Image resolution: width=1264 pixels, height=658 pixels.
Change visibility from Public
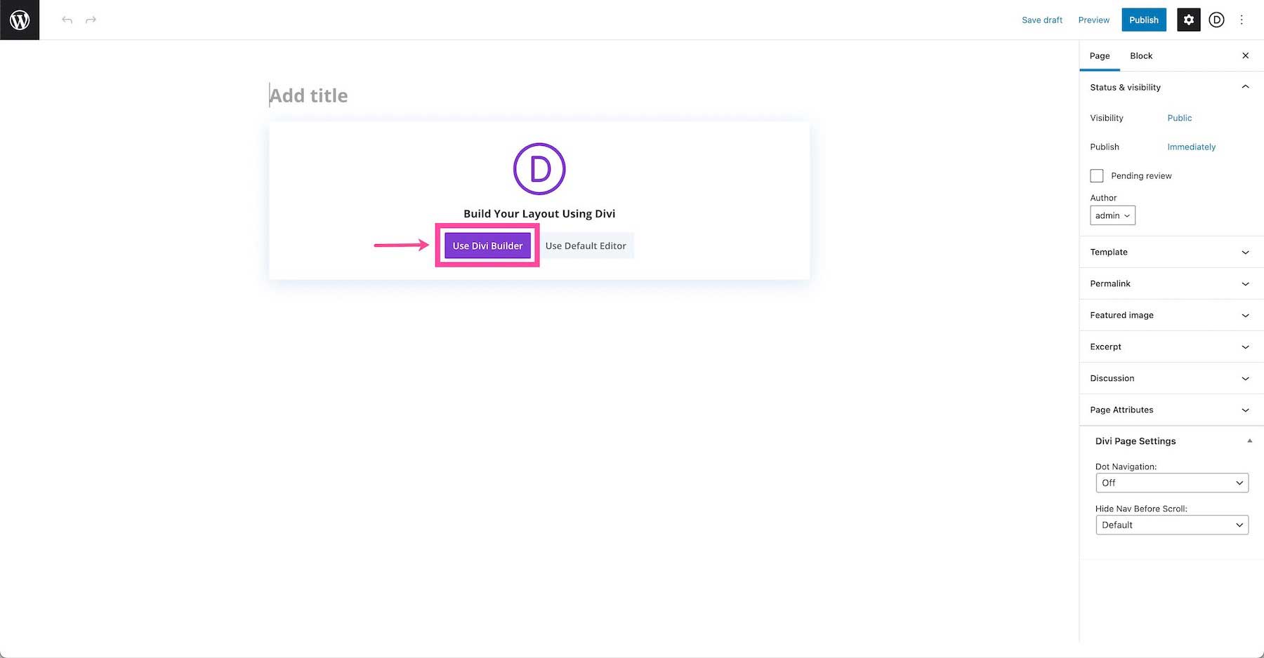(1179, 118)
